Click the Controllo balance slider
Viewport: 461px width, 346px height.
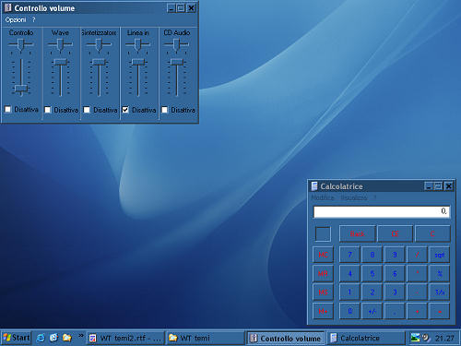[20, 45]
